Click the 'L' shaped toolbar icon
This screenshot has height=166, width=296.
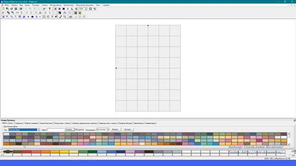click(72, 9)
